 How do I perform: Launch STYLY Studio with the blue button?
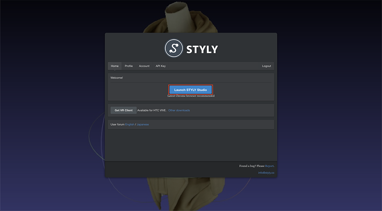pos(191,90)
